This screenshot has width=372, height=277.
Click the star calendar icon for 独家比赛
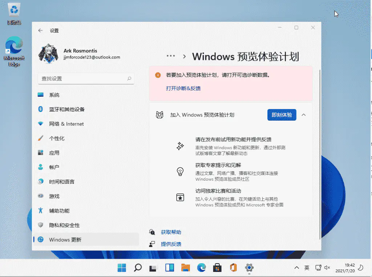(180, 197)
